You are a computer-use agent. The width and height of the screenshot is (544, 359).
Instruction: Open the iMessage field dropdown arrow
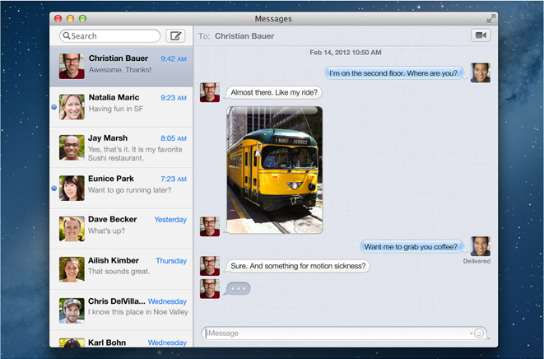pos(471,333)
